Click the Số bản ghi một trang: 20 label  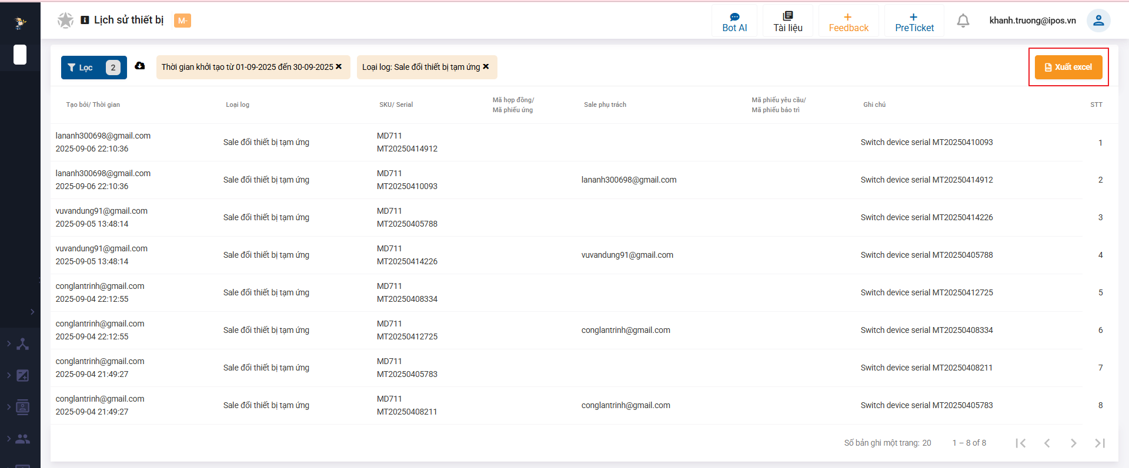887,443
